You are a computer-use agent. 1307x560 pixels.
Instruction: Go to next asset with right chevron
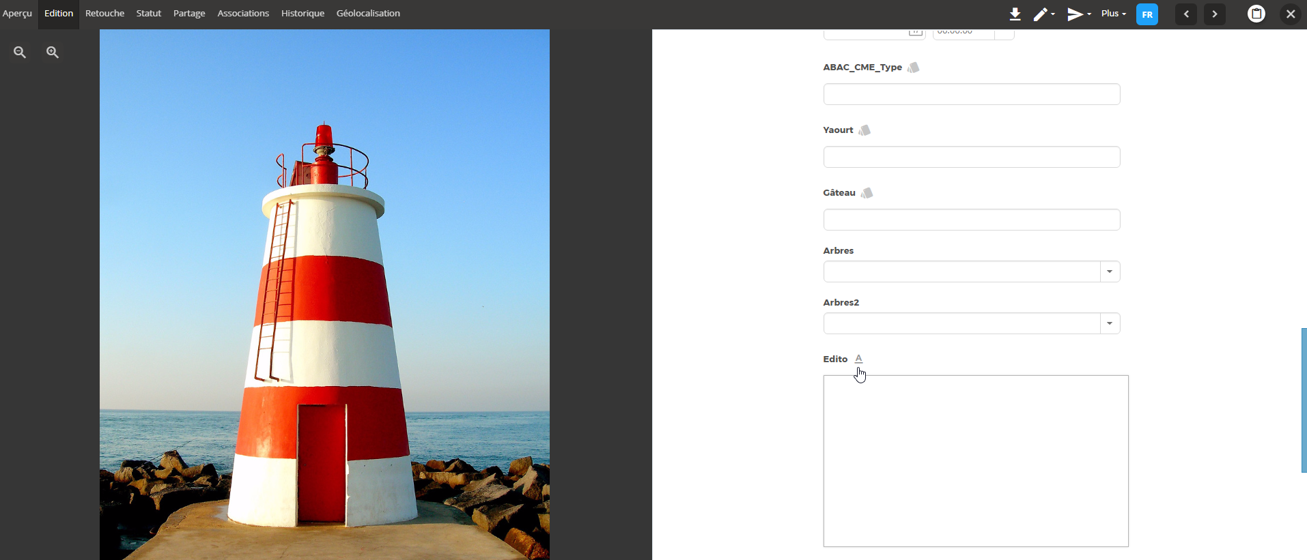pyautogui.click(x=1214, y=14)
